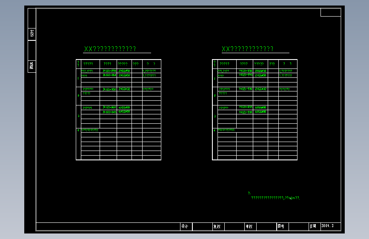This screenshot has width=369, height=239.
Task: Click the lower label in the left binding margin
Action: 32,65
